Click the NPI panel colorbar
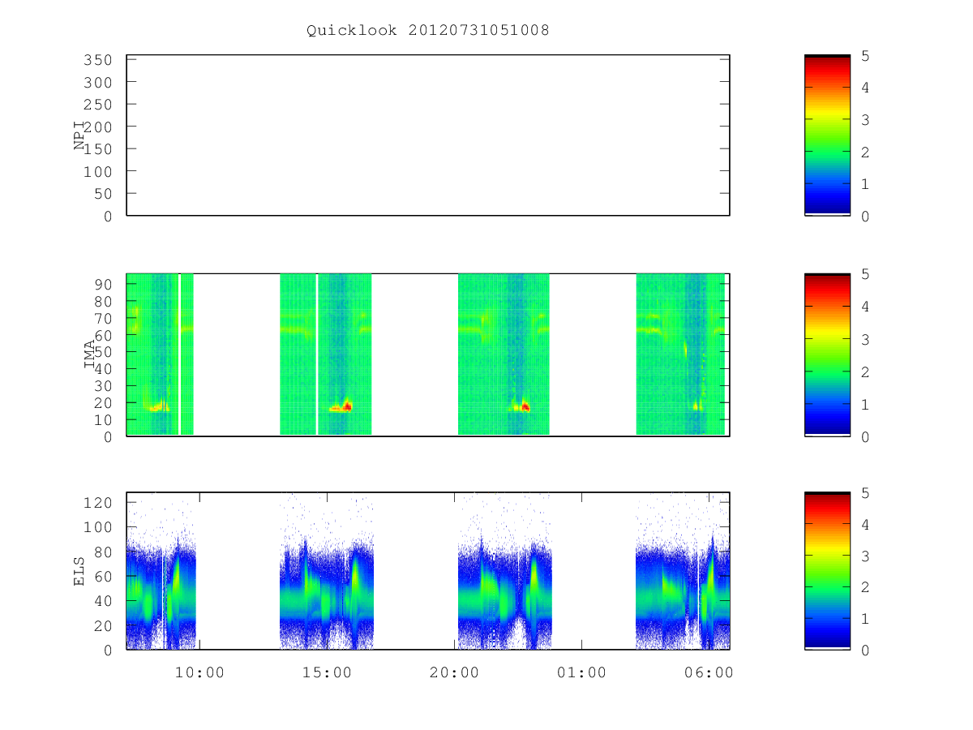The image size is (973, 730). coord(827,135)
